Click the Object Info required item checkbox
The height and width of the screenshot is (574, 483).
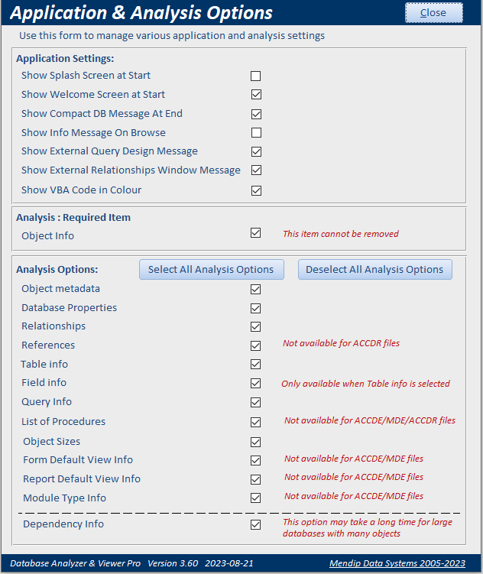(x=255, y=233)
